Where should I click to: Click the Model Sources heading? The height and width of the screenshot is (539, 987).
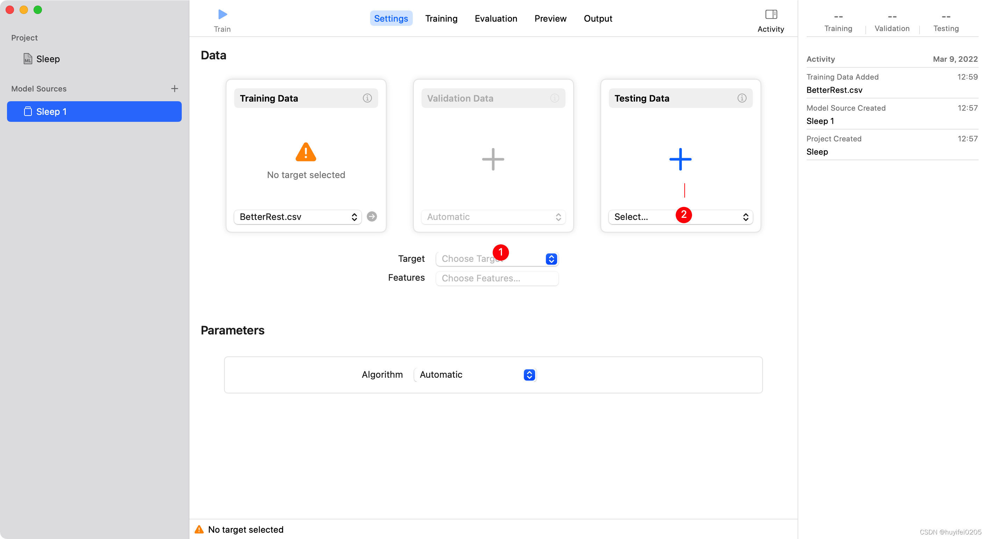tap(39, 88)
